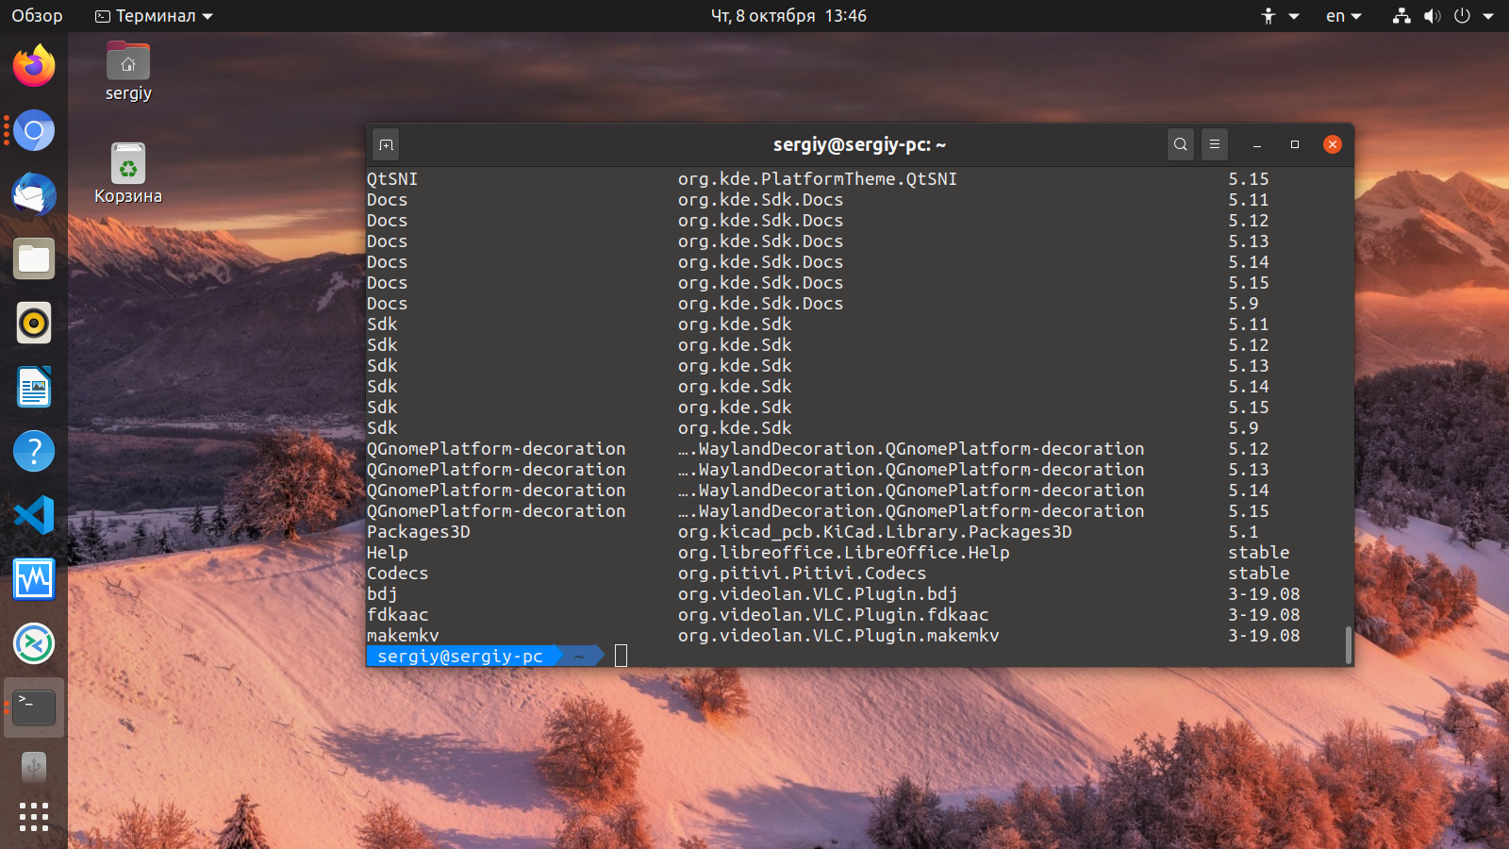The height and width of the screenshot is (849, 1509).
Task: Open the clock and calendar panel
Action: click(x=788, y=16)
